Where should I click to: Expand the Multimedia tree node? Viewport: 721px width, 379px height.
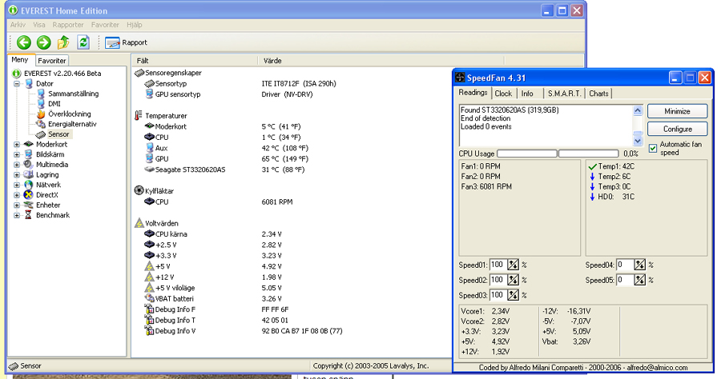pyautogui.click(x=17, y=165)
